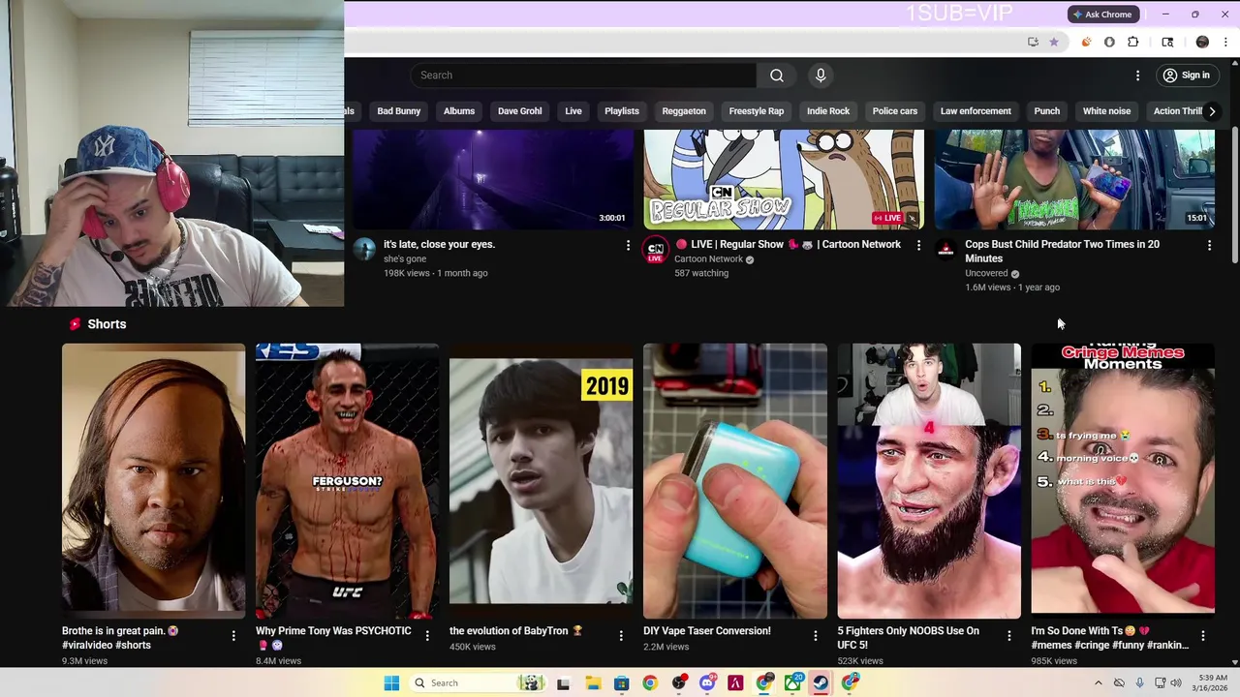
Task: Open Steam from the taskbar
Action: point(821,683)
